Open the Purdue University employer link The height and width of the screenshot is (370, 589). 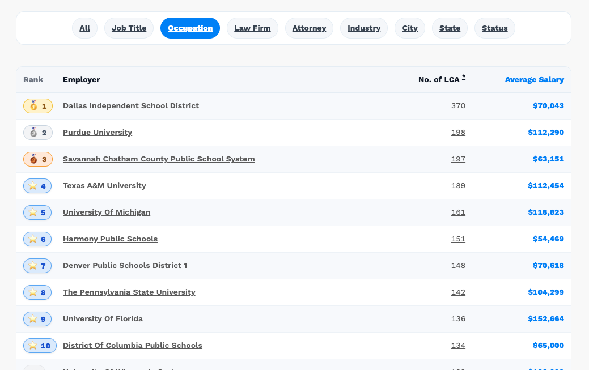tap(98, 133)
